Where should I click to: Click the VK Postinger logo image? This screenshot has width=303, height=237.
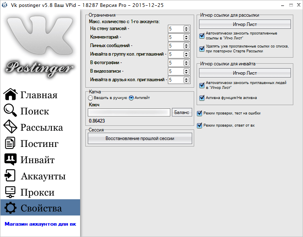coord(40,47)
